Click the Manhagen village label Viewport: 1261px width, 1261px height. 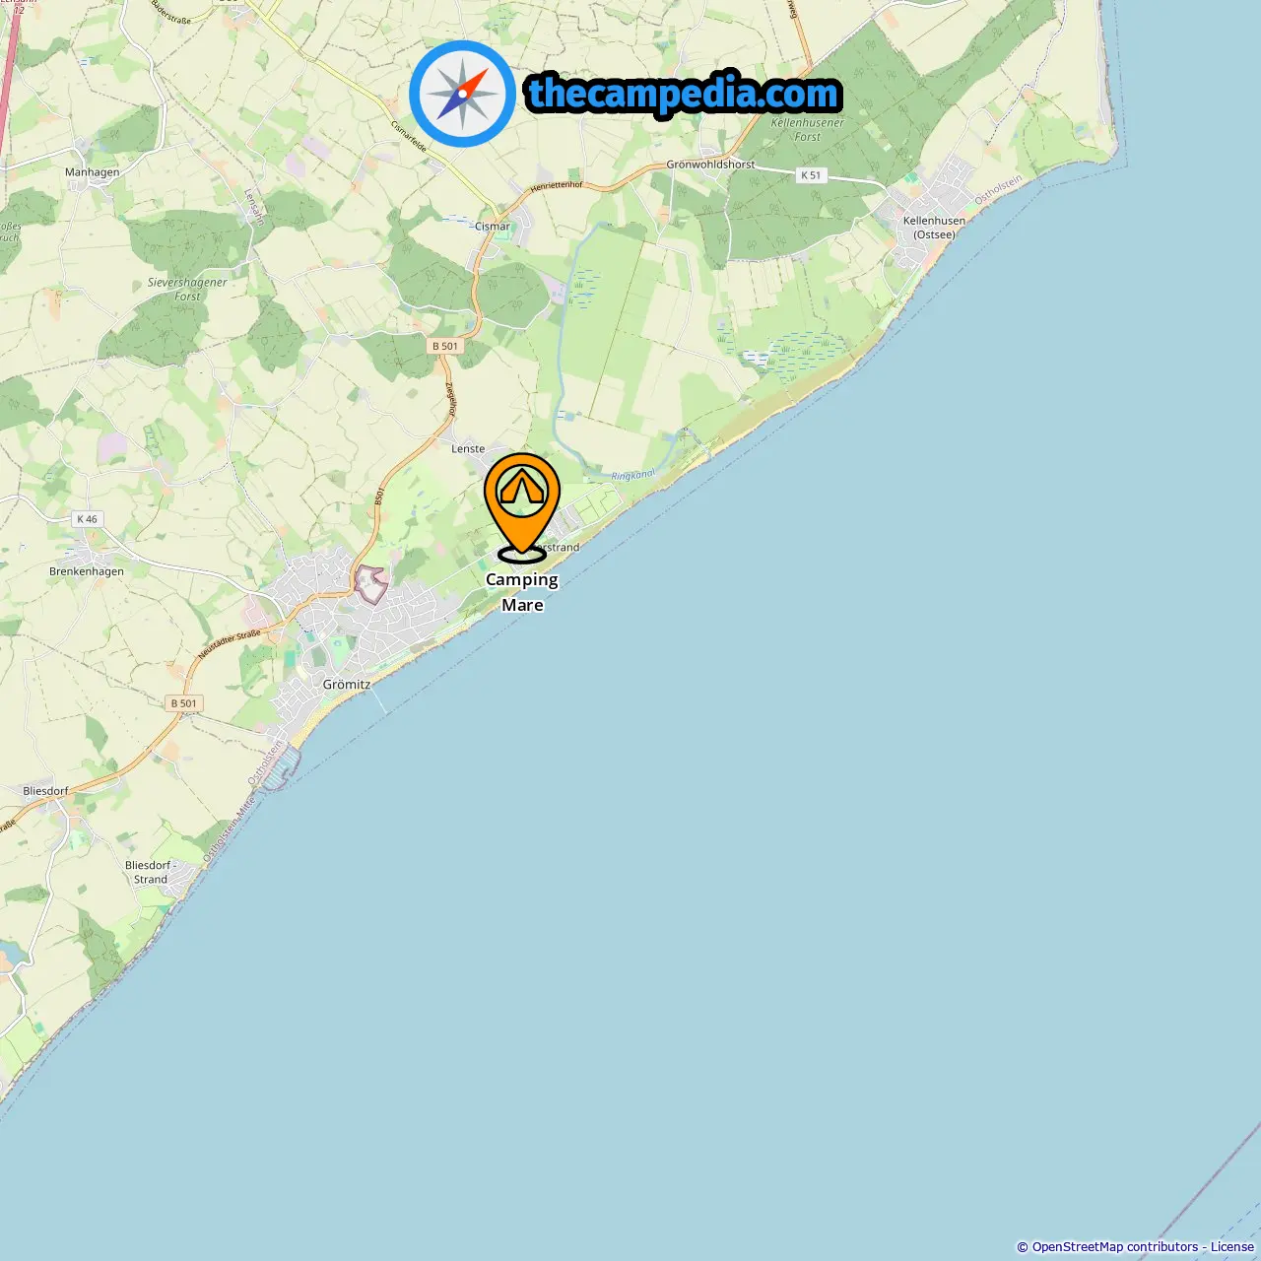92,172
